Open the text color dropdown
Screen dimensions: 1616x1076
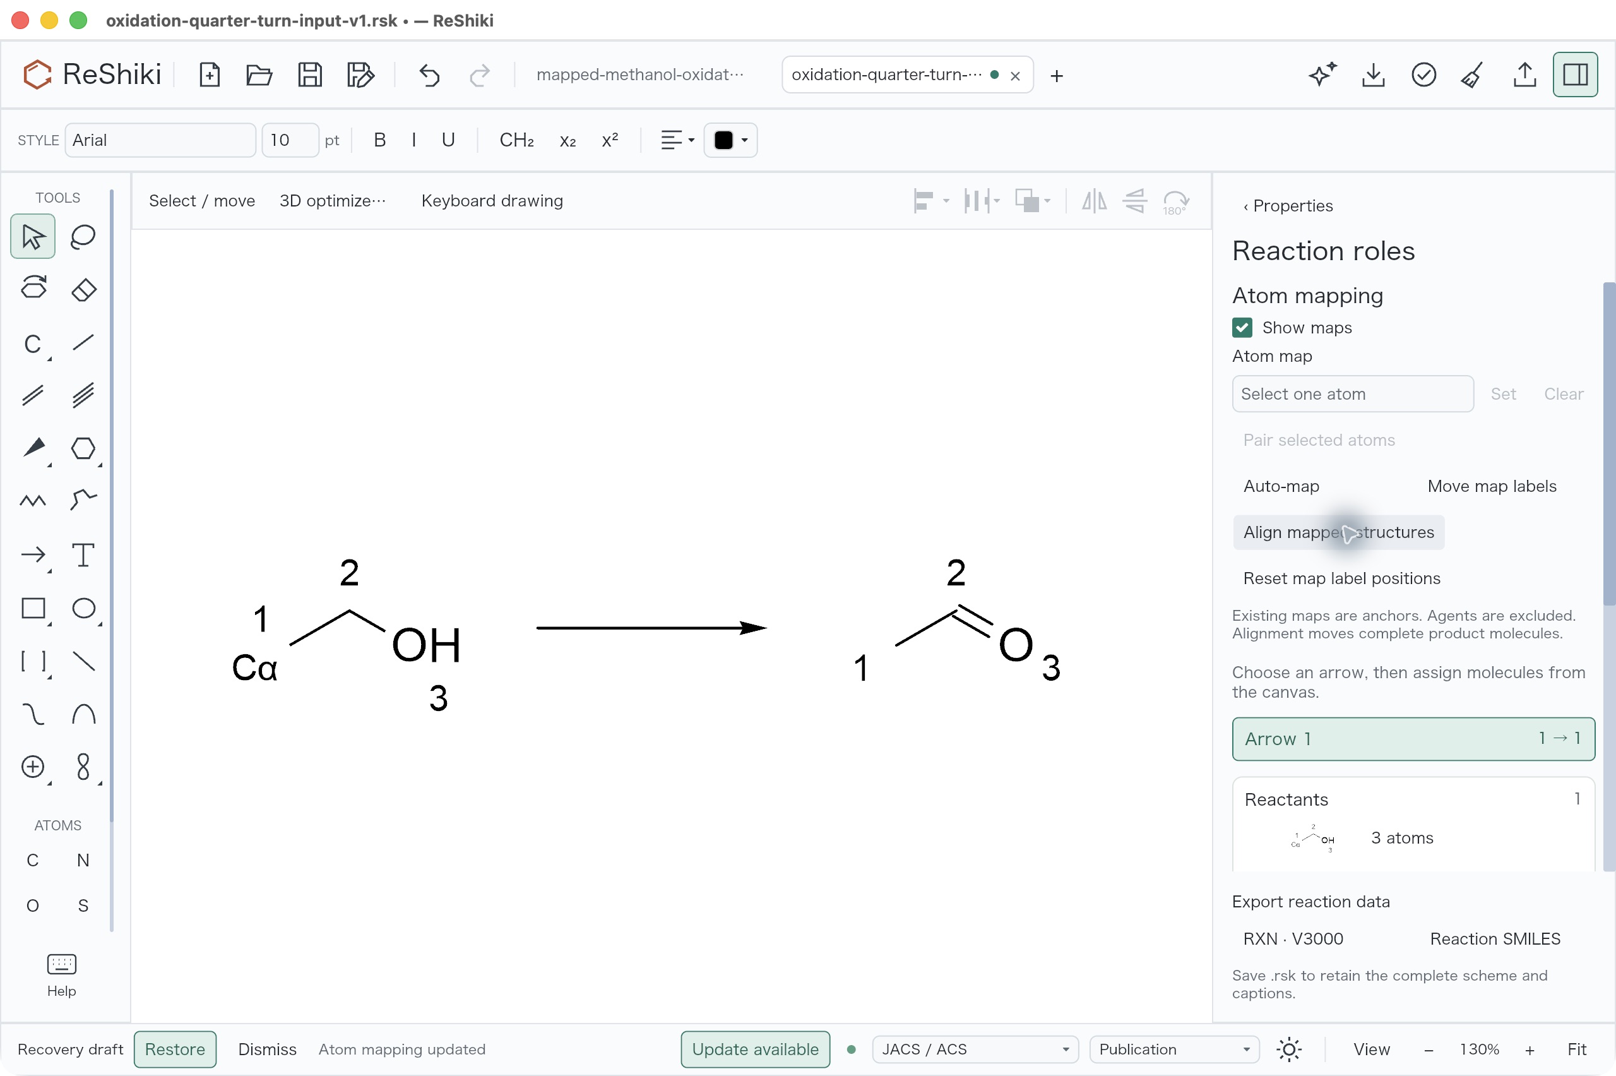point(730,140)
